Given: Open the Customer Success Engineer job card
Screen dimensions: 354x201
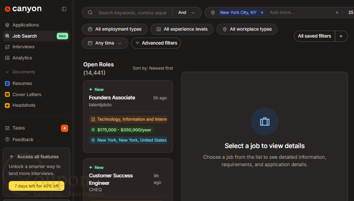Looking at the screenshot, I should (128, 180).
